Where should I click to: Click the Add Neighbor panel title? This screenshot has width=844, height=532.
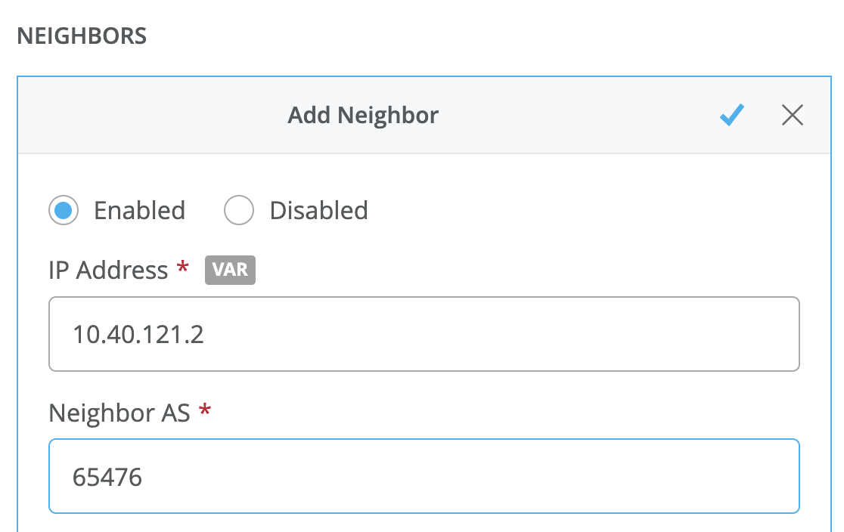click(x=363, y=116)
